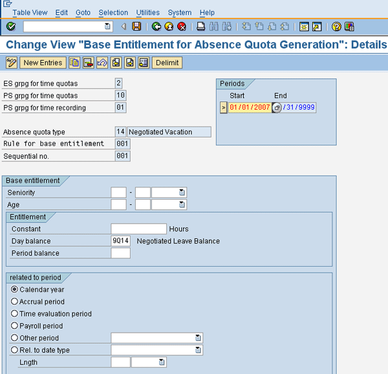Open the Other period dropdown list
Viewport: 388px width, 374px height.
point(198,338)
